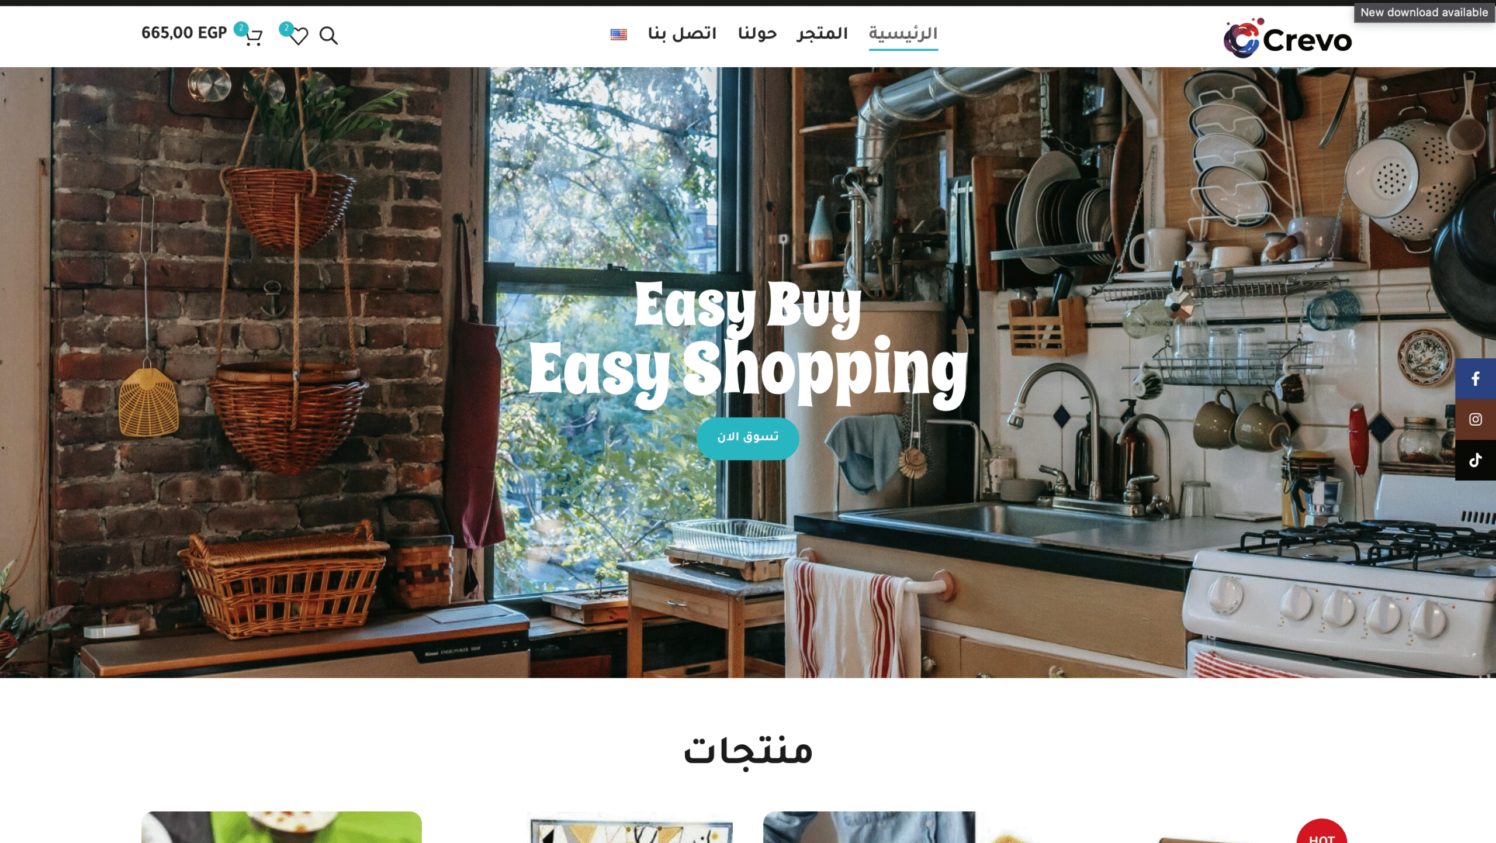
Task: Click the HOT product badge
Action: pyautogui.click(x=1322, y=832)
